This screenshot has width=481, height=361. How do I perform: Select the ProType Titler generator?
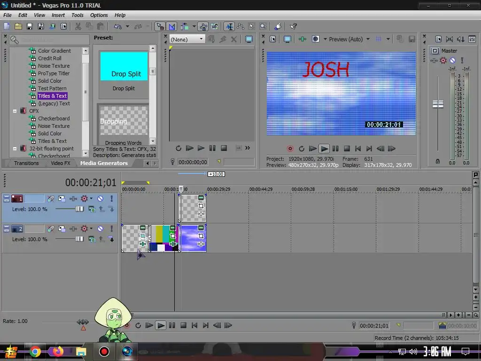54,73
